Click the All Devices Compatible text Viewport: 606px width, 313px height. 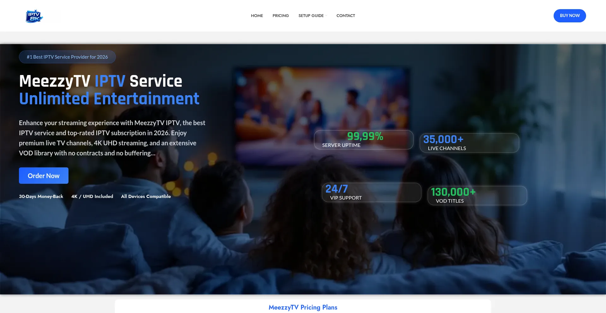tap(146, 196)
